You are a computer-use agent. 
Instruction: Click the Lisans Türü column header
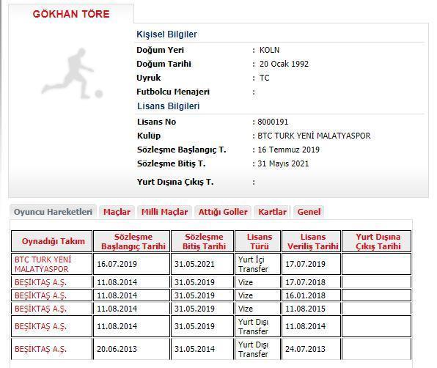258,241
